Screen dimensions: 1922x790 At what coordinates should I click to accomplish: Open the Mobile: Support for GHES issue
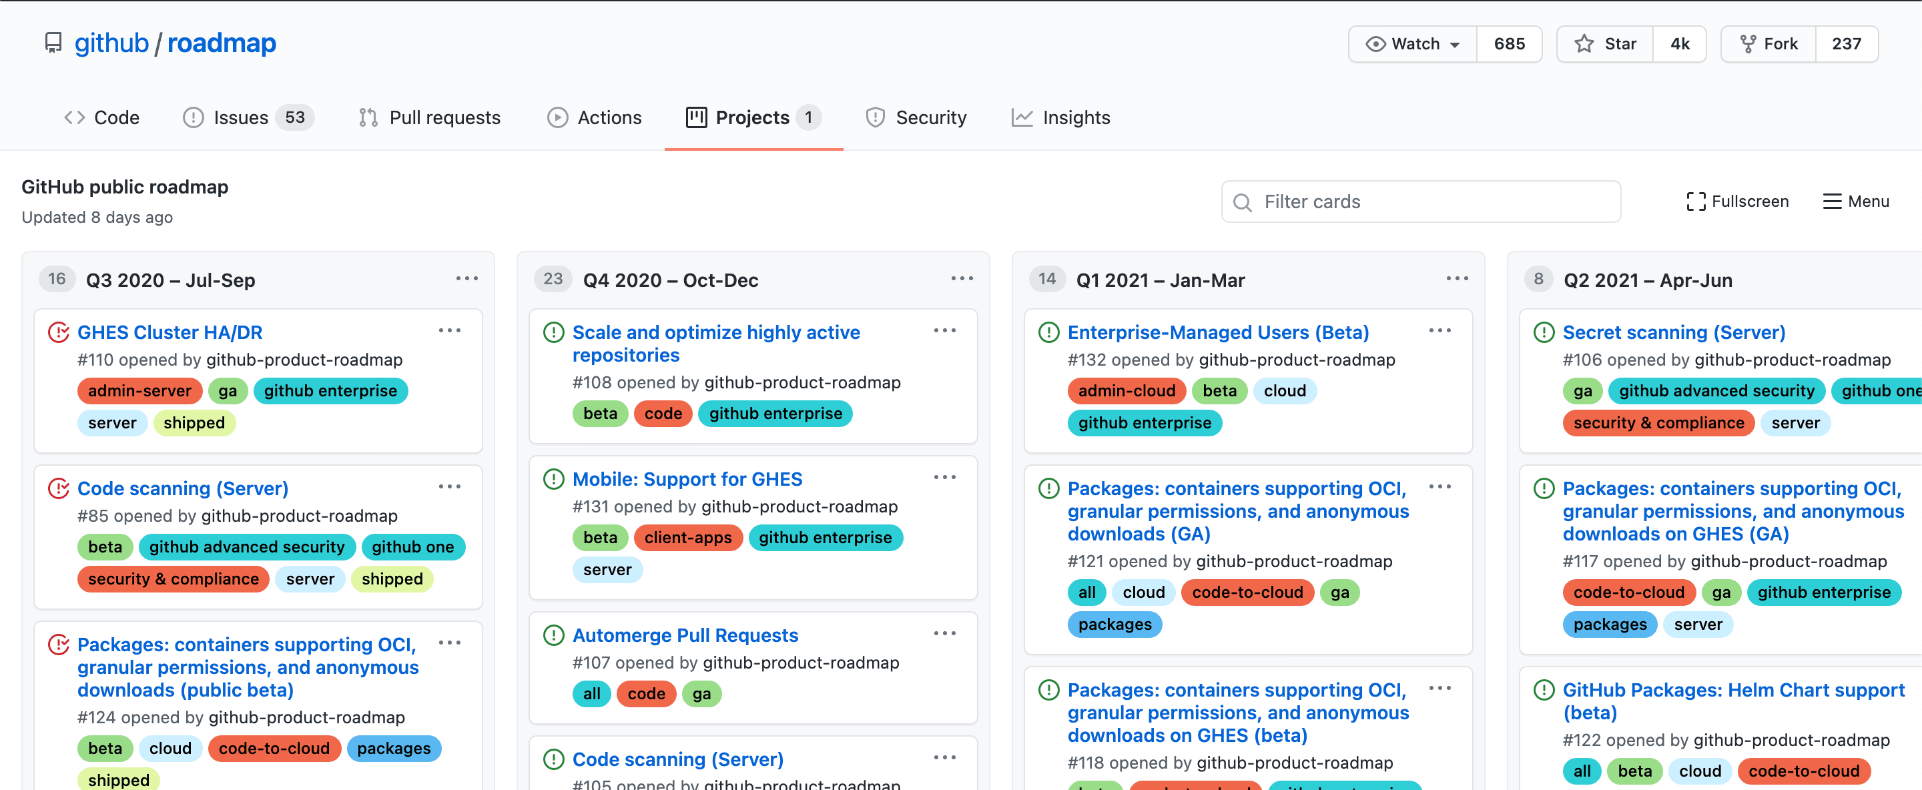point(687,479)
